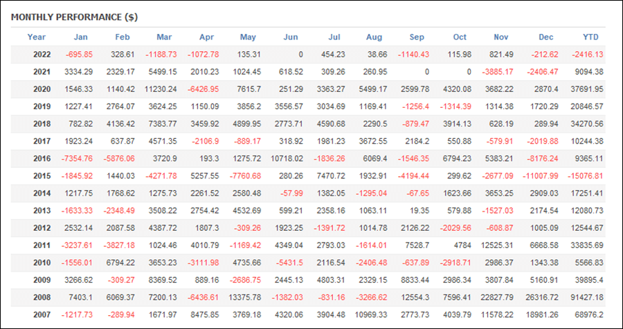Click the 2008 YTD total 91427.18
This screenshot has height=329, width=623.
(x=584, y=299)
